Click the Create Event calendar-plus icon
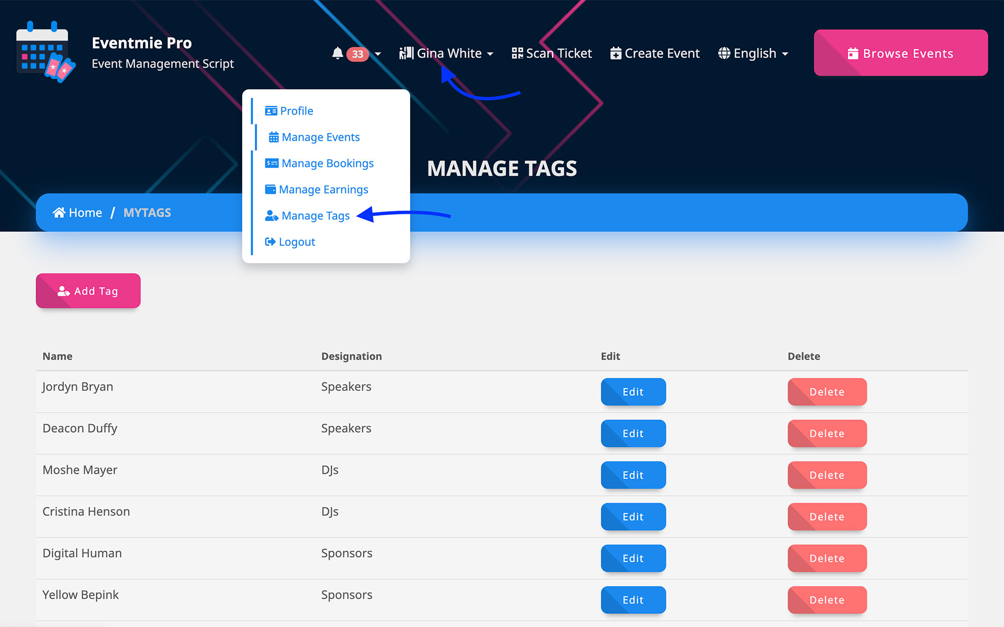Image resolution: width=1004 pixels, height=627 pixels. pyautogui.click(x=615, y=53)
